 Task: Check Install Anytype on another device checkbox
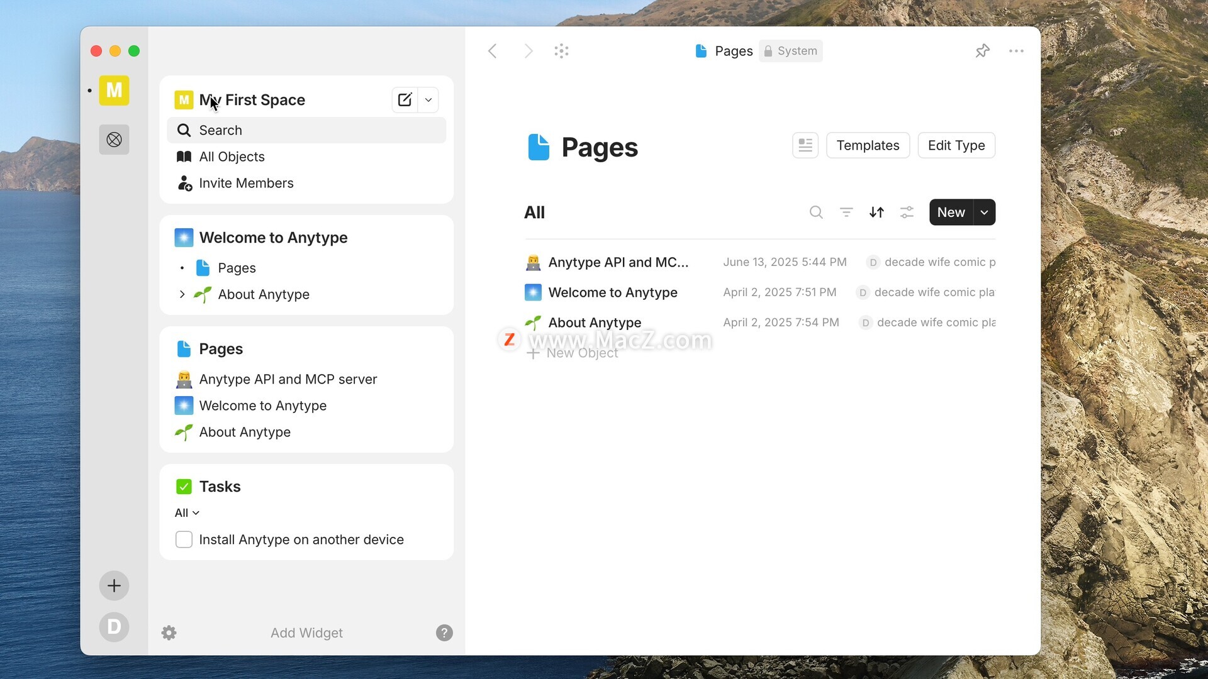pos(184,539)
